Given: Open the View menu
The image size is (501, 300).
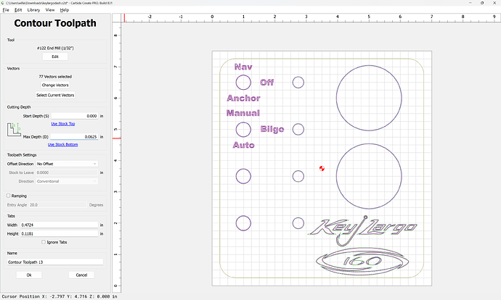Looking at the screenshot, I should click(50, 10).
